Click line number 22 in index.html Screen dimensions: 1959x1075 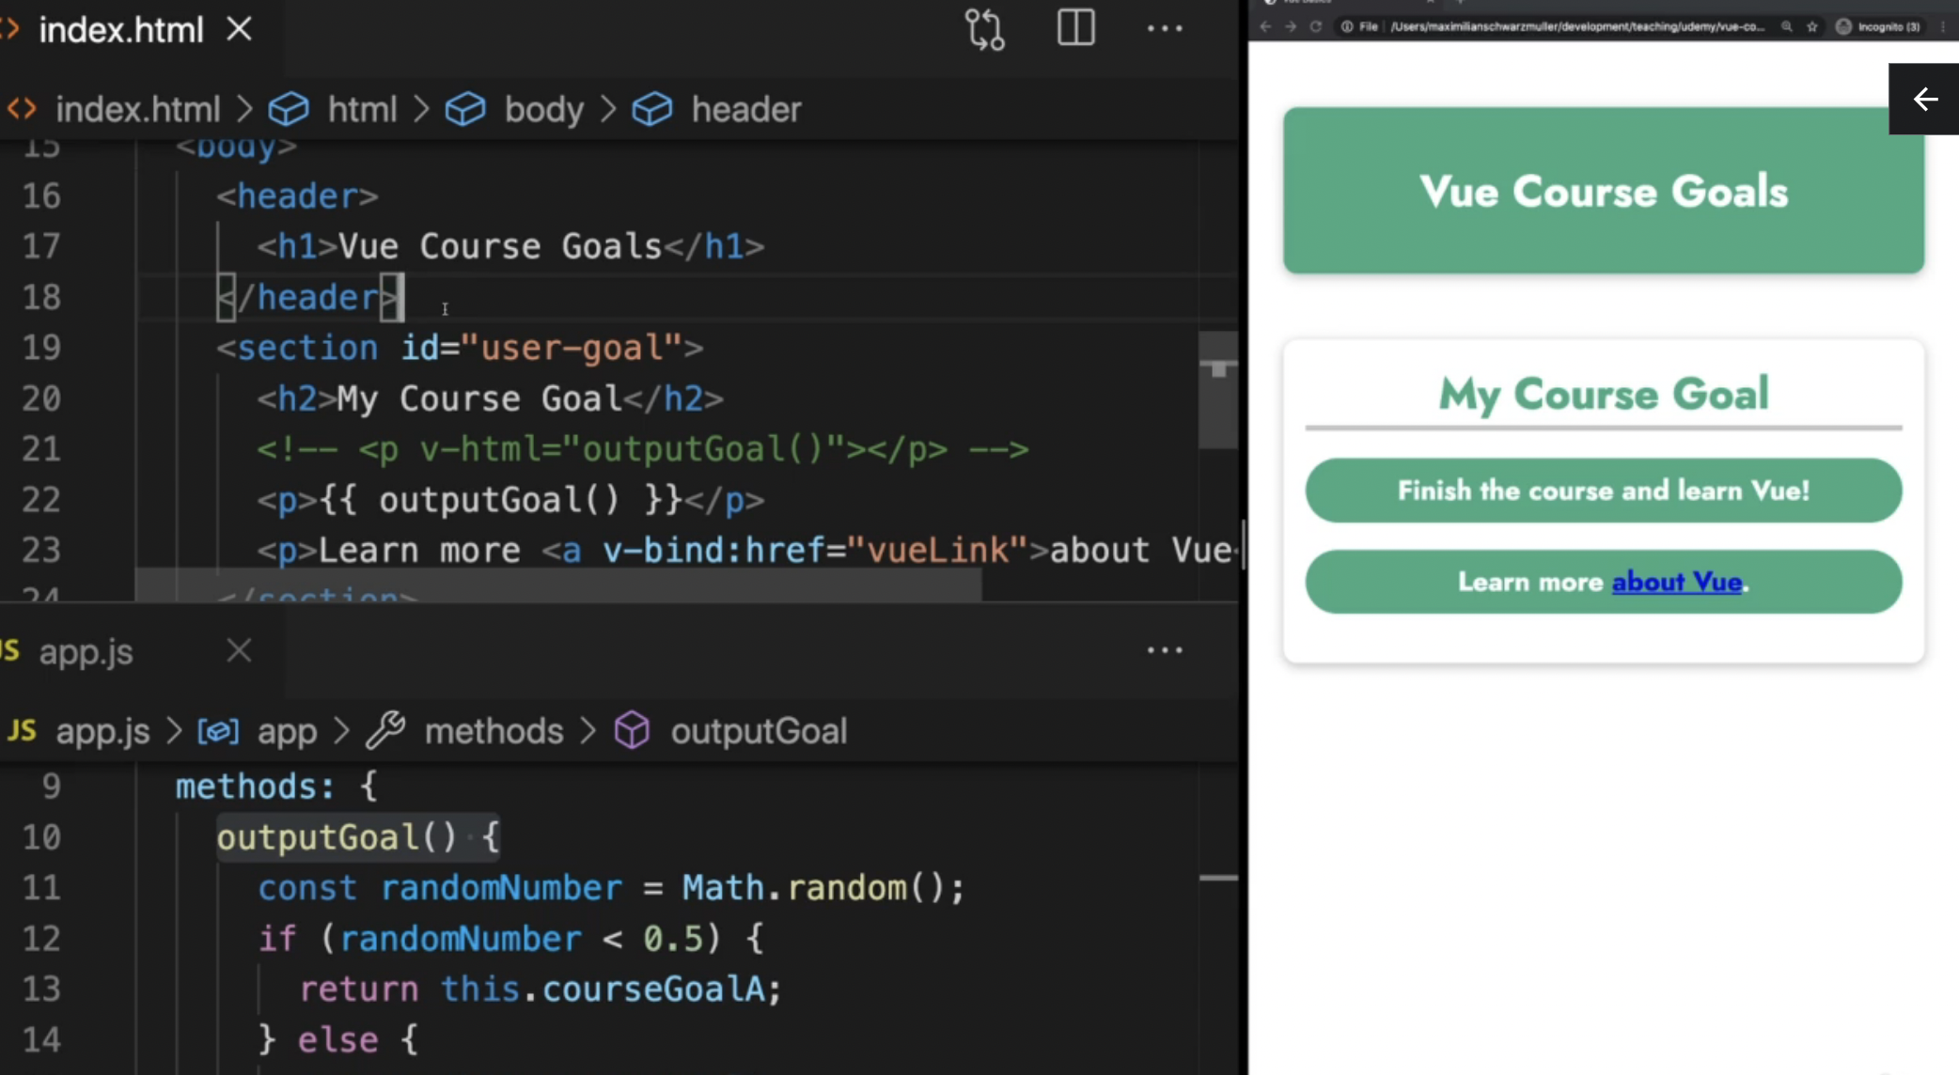pos(41,500)
